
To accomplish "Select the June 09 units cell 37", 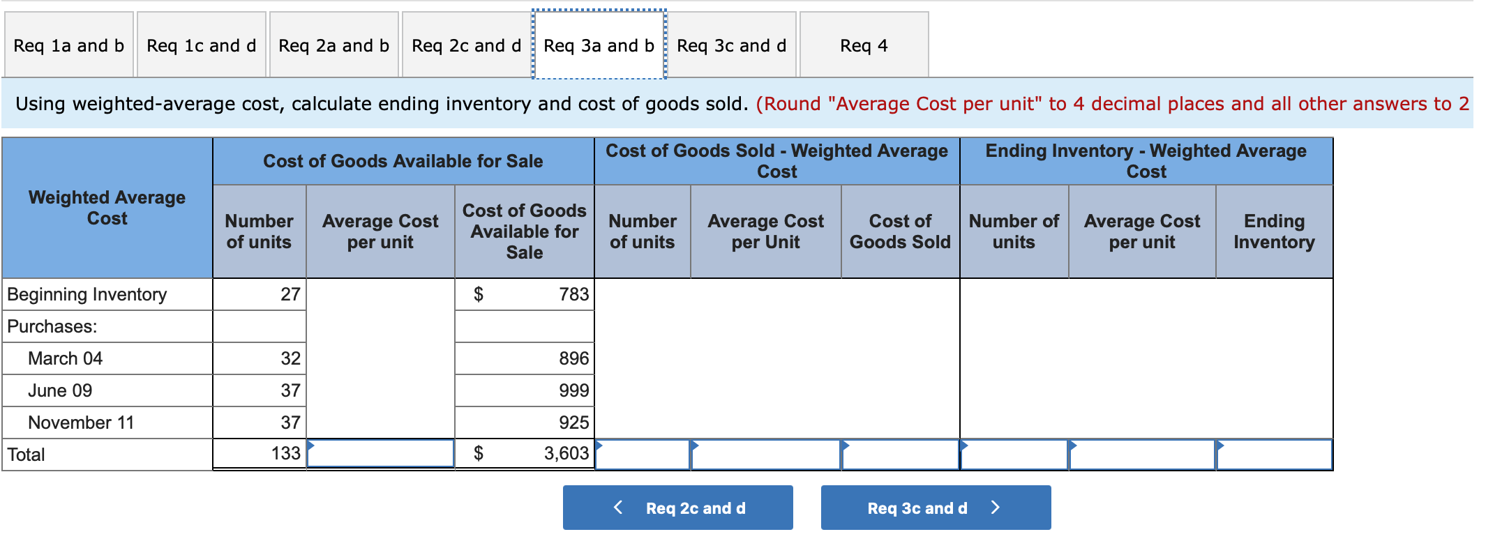I will pyautogui.click(x=260, y=390).
